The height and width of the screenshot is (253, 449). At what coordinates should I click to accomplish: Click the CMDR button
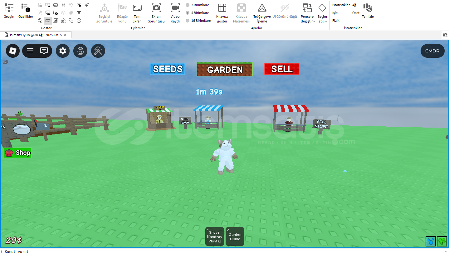[x=432, y=51]
